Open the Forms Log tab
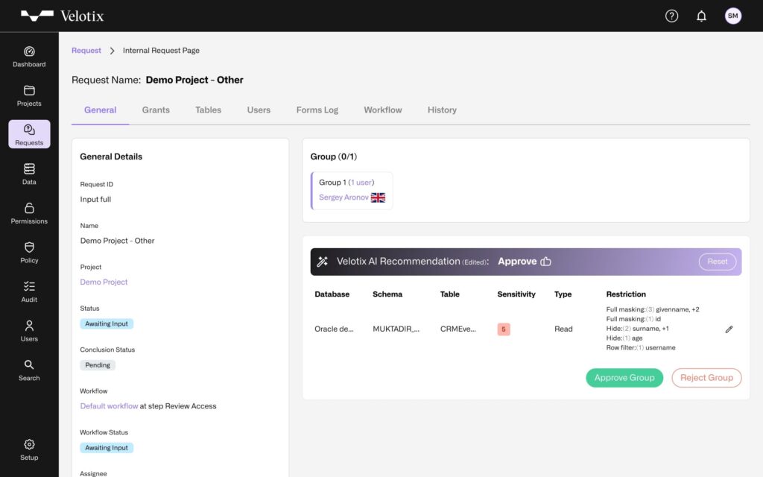 (317, 110)
